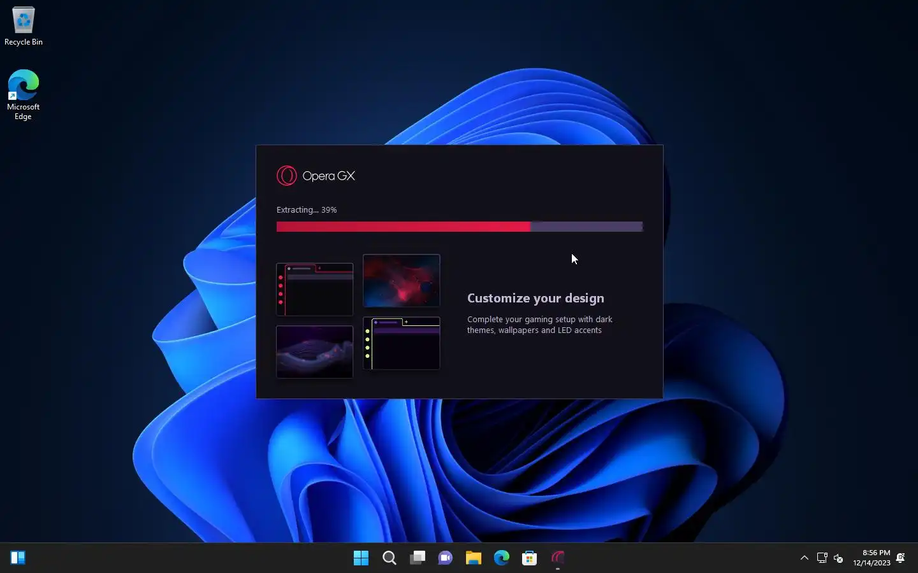The width and height of the screenshot is (918, 573).
Task: Click the extraction progress bar
Action: click(460, 227)
